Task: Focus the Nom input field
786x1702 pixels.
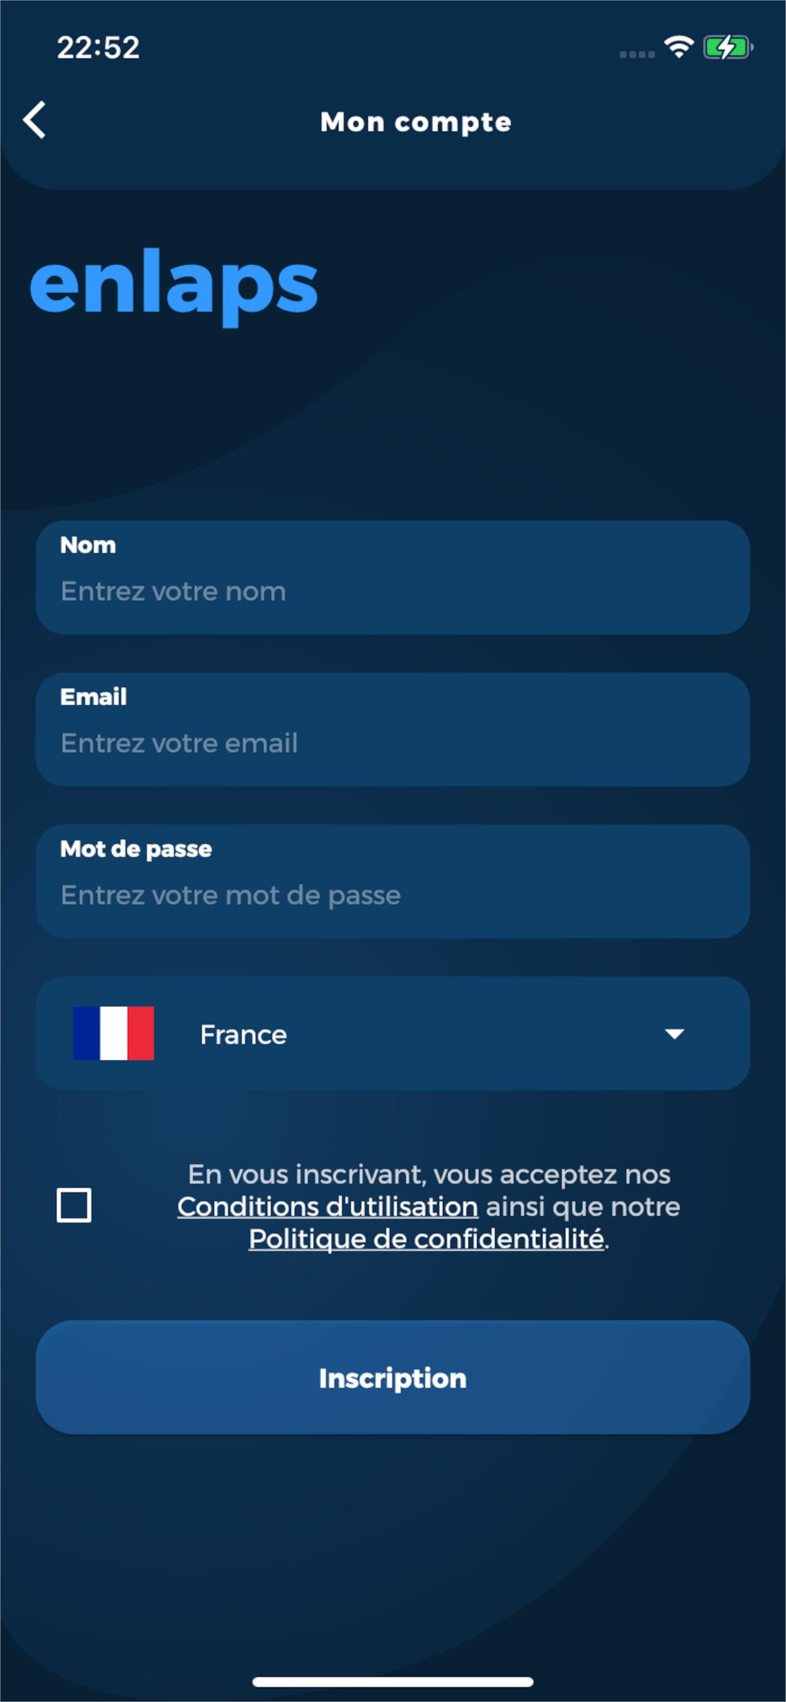Action: click(392, 591)
